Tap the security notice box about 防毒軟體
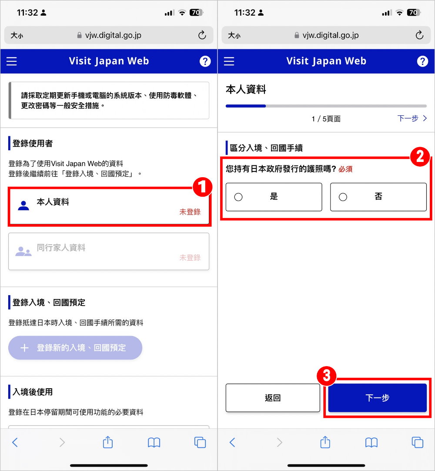The height and width of the screenshot is (471, 435). click(109, 100)
